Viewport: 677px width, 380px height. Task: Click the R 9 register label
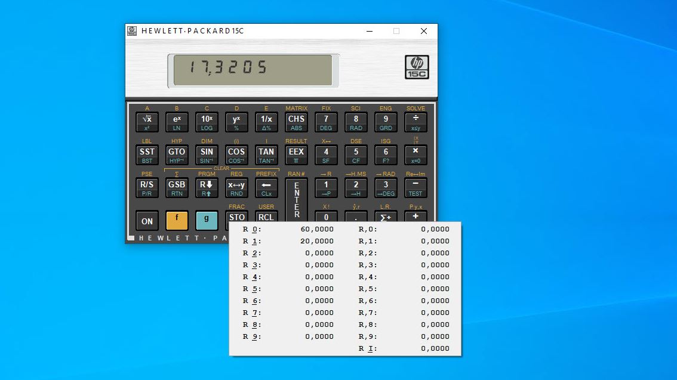(x=252, y=336)
